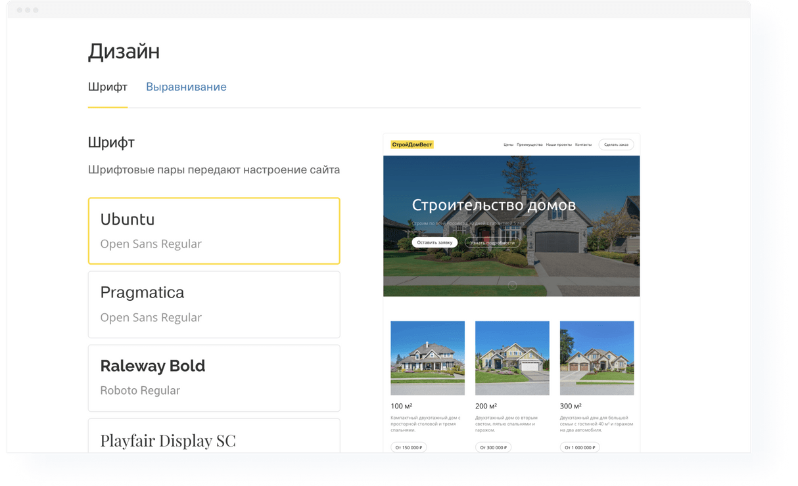
Task: Click the Строительство домов hero heading
Action: point(494,205)
